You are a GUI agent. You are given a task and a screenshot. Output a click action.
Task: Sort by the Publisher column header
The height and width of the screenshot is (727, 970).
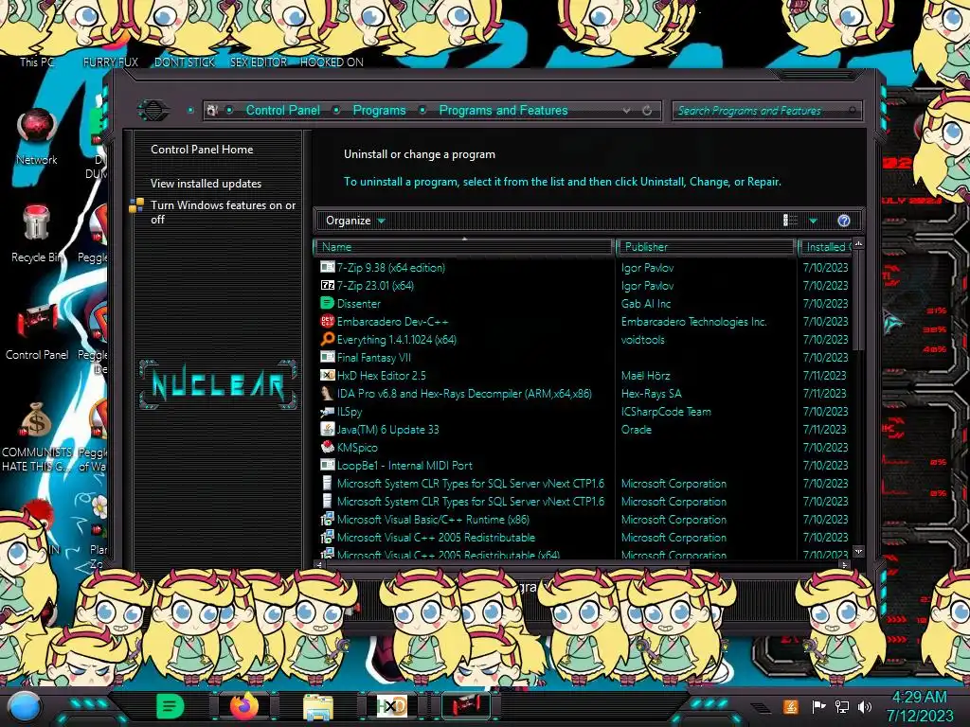[x=705, y=247]
